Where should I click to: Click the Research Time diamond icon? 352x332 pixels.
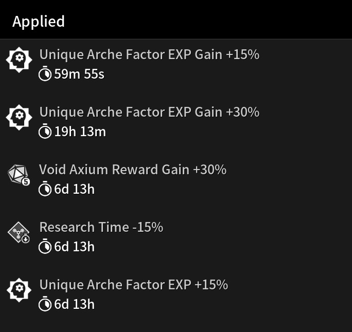pyautogui.click(x=19, y=232)
